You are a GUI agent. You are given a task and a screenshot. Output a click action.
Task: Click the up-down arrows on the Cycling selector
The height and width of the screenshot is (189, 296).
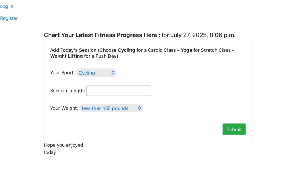click(x=113, y=73)
